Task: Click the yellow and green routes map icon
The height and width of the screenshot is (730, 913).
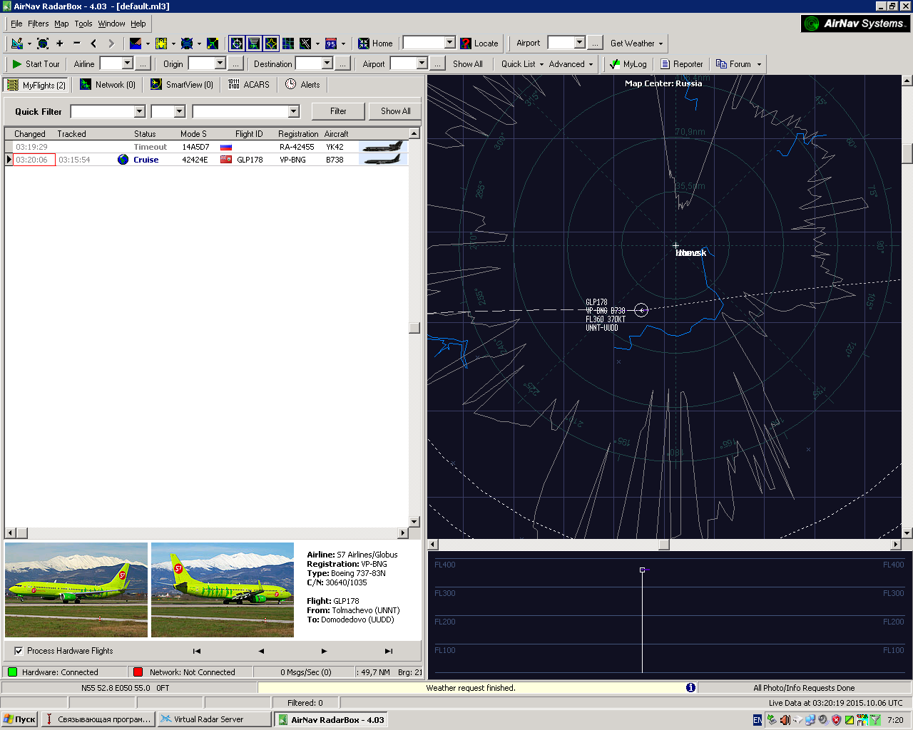Action: click(213, 43)
